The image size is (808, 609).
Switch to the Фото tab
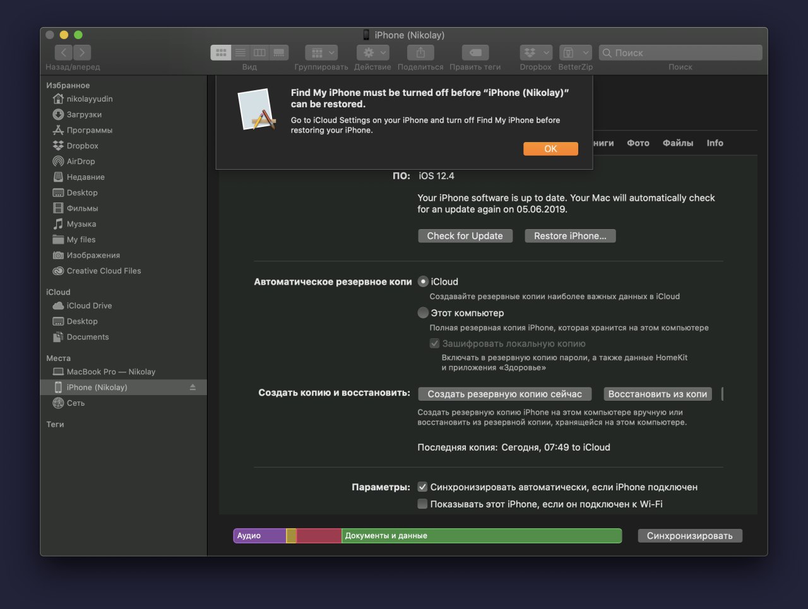[638, 143]
